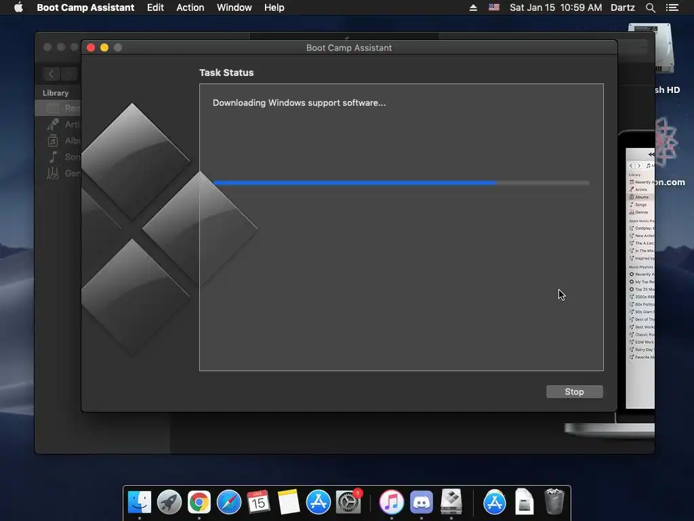The height and width of the screenshot is (521, 694).
Task: Open blue App Store icon left of System Preferences
Action: (x=319, y=502)
